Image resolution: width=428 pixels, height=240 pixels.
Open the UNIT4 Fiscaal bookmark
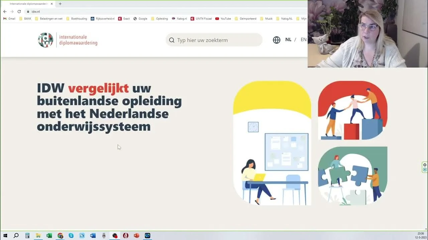pyautogui.click(x=201, y=19)
